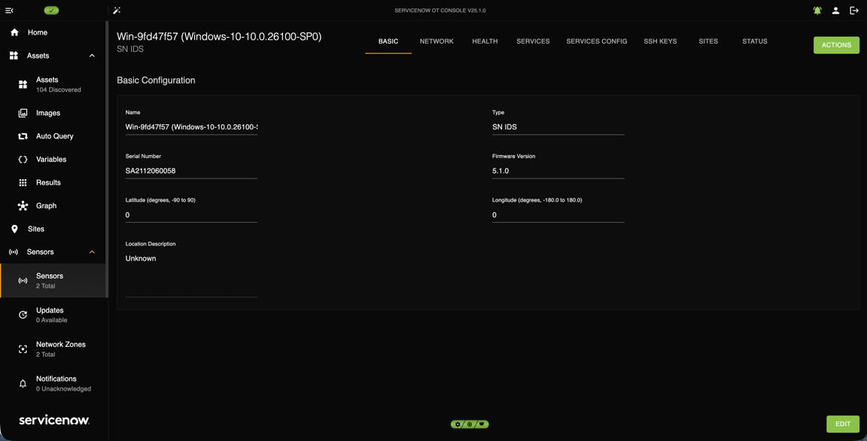This screenshot has height=441, width=867.
Task: Open Home in the sidebar
Action: (x=53, y=32)
